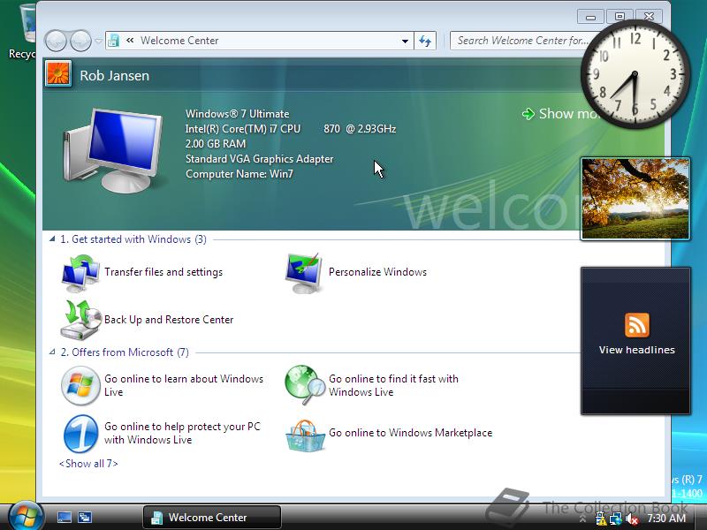Open recent pages dropdown next to Forward
This screenshot has width=707, height=530.
[x=99, y=41]
